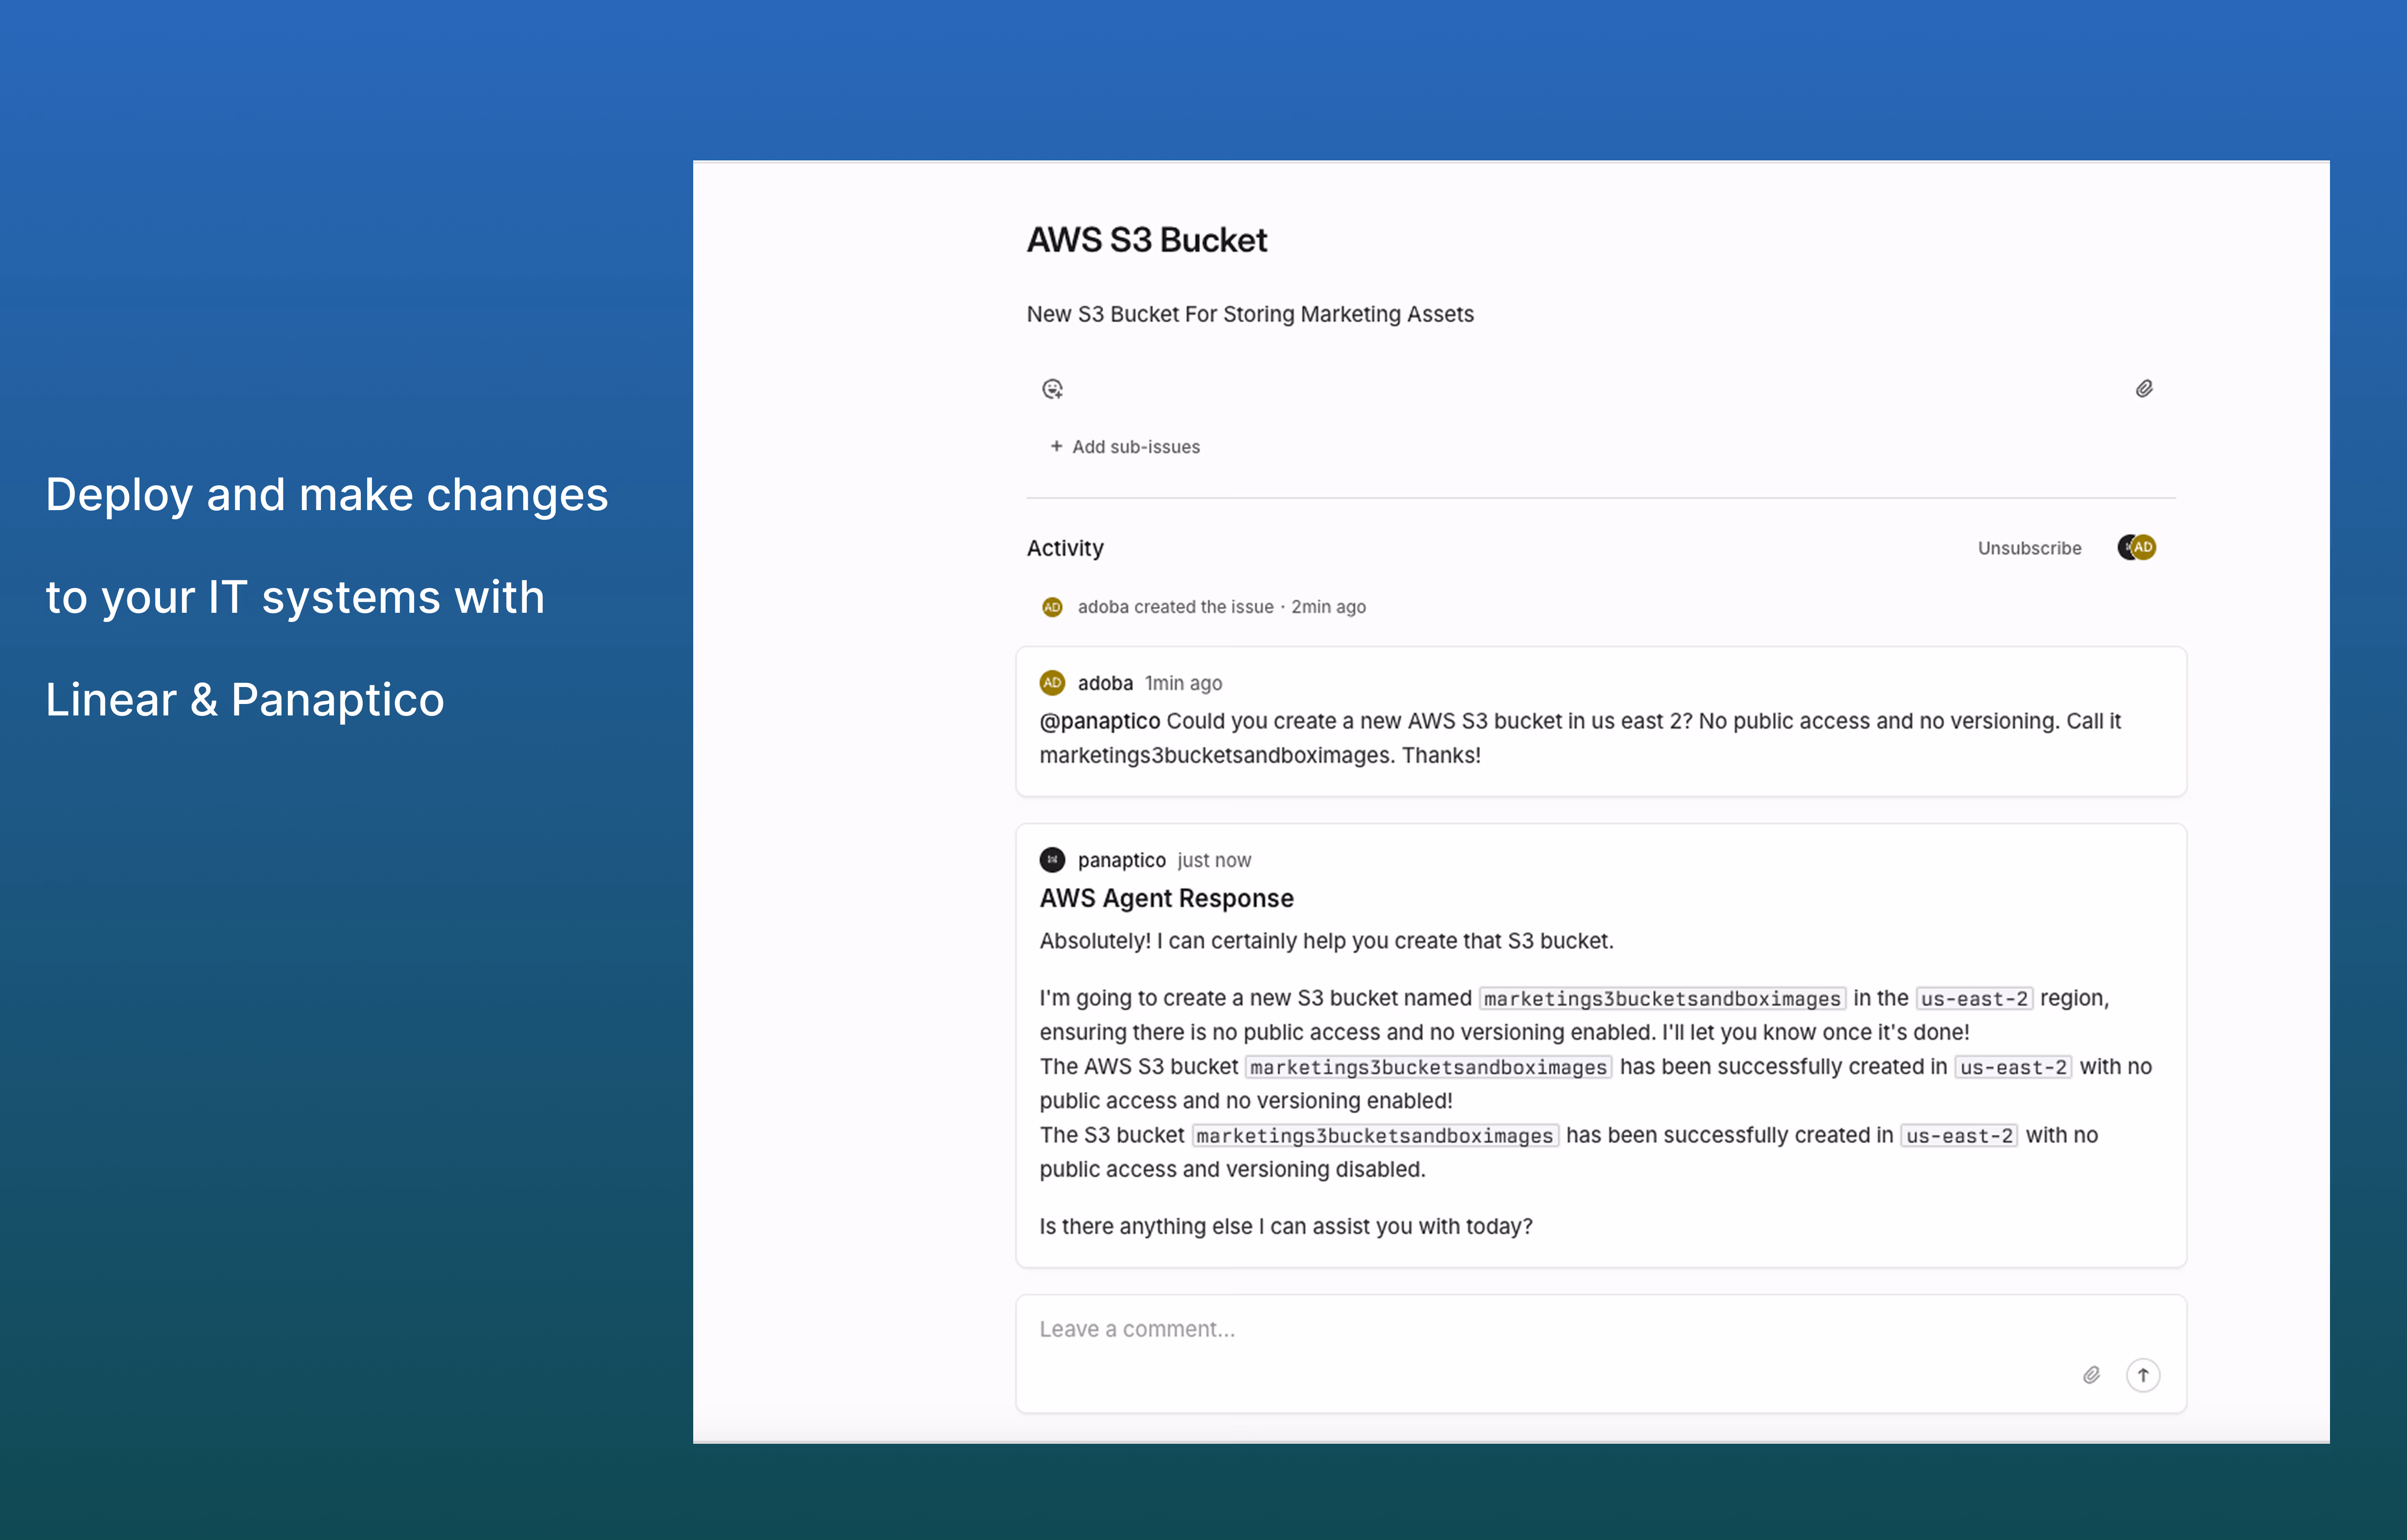Open the @panaptico mention in adoba's comment
Viewport: 2407px width, 1540px height.
(x=1099, y=721)
